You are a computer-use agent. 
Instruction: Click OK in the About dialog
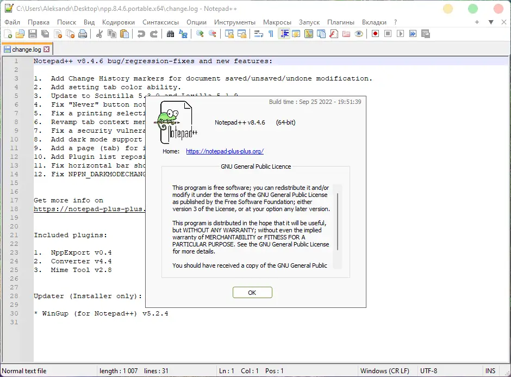[x=252, y=293]
